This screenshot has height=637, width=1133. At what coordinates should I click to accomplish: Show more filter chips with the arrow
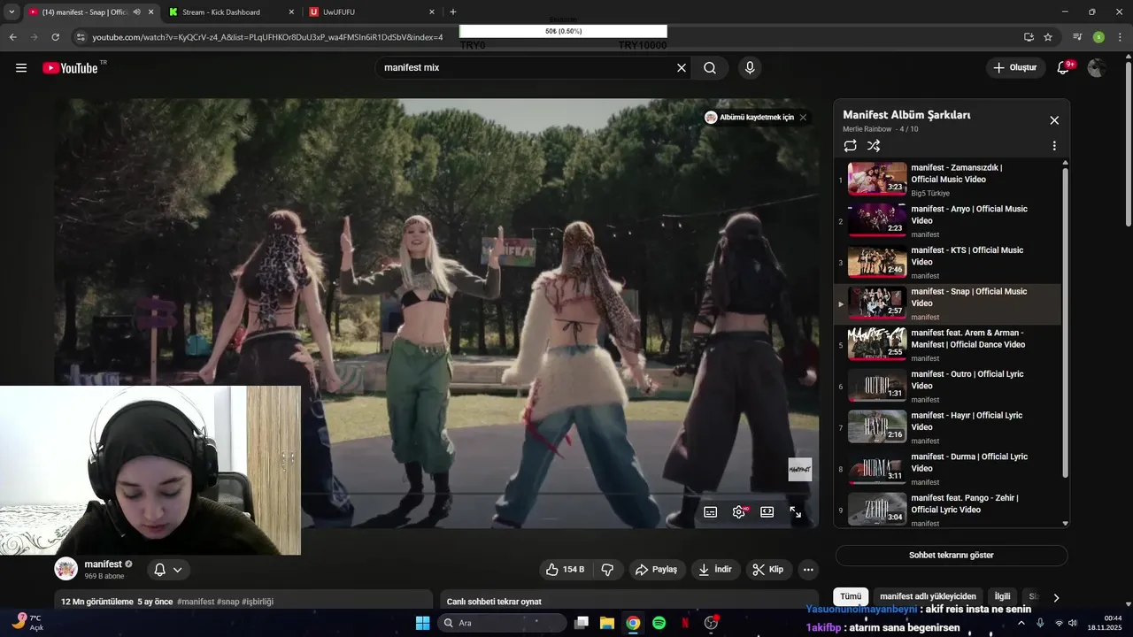[x=1056, y=598]
